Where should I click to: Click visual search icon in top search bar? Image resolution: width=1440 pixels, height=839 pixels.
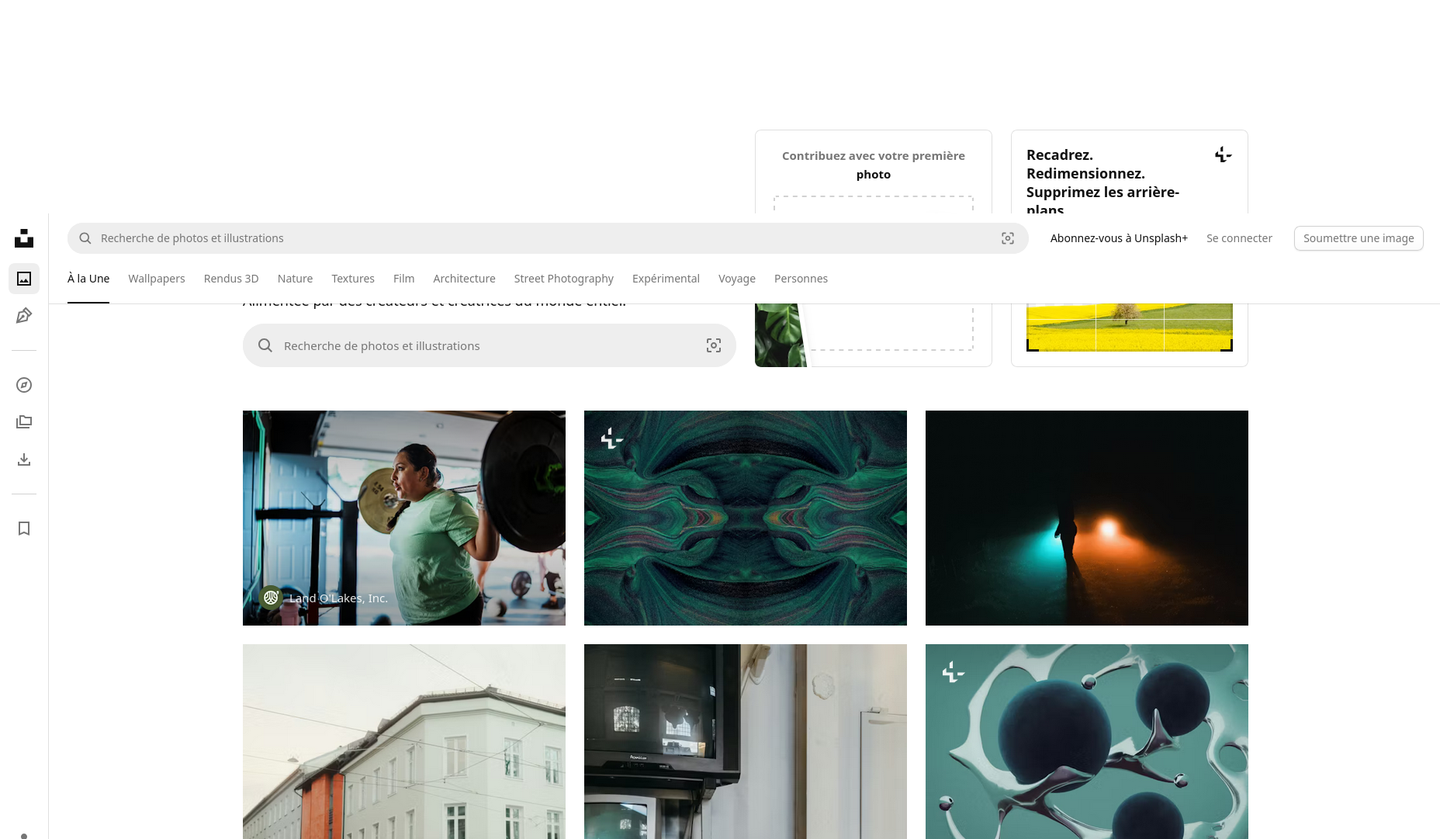1007,238
